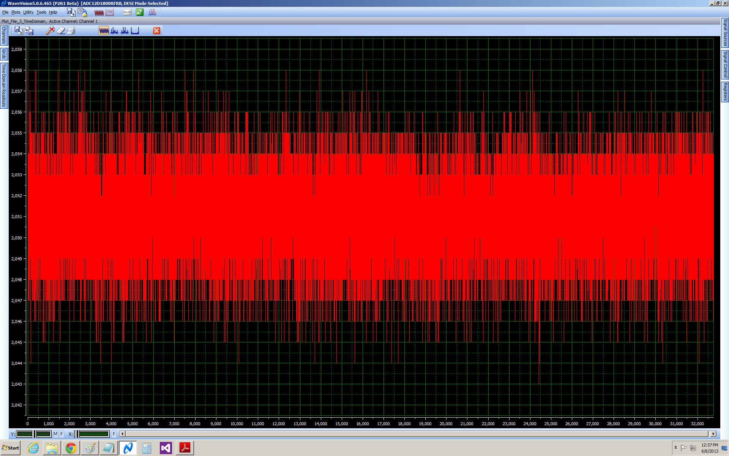Expand the Signal Sources side panel
Viewport: 729px width, 456px height.
[725, 32]
